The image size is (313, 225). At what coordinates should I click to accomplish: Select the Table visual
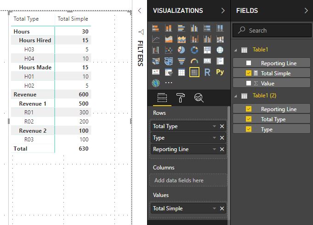(181, 72)
